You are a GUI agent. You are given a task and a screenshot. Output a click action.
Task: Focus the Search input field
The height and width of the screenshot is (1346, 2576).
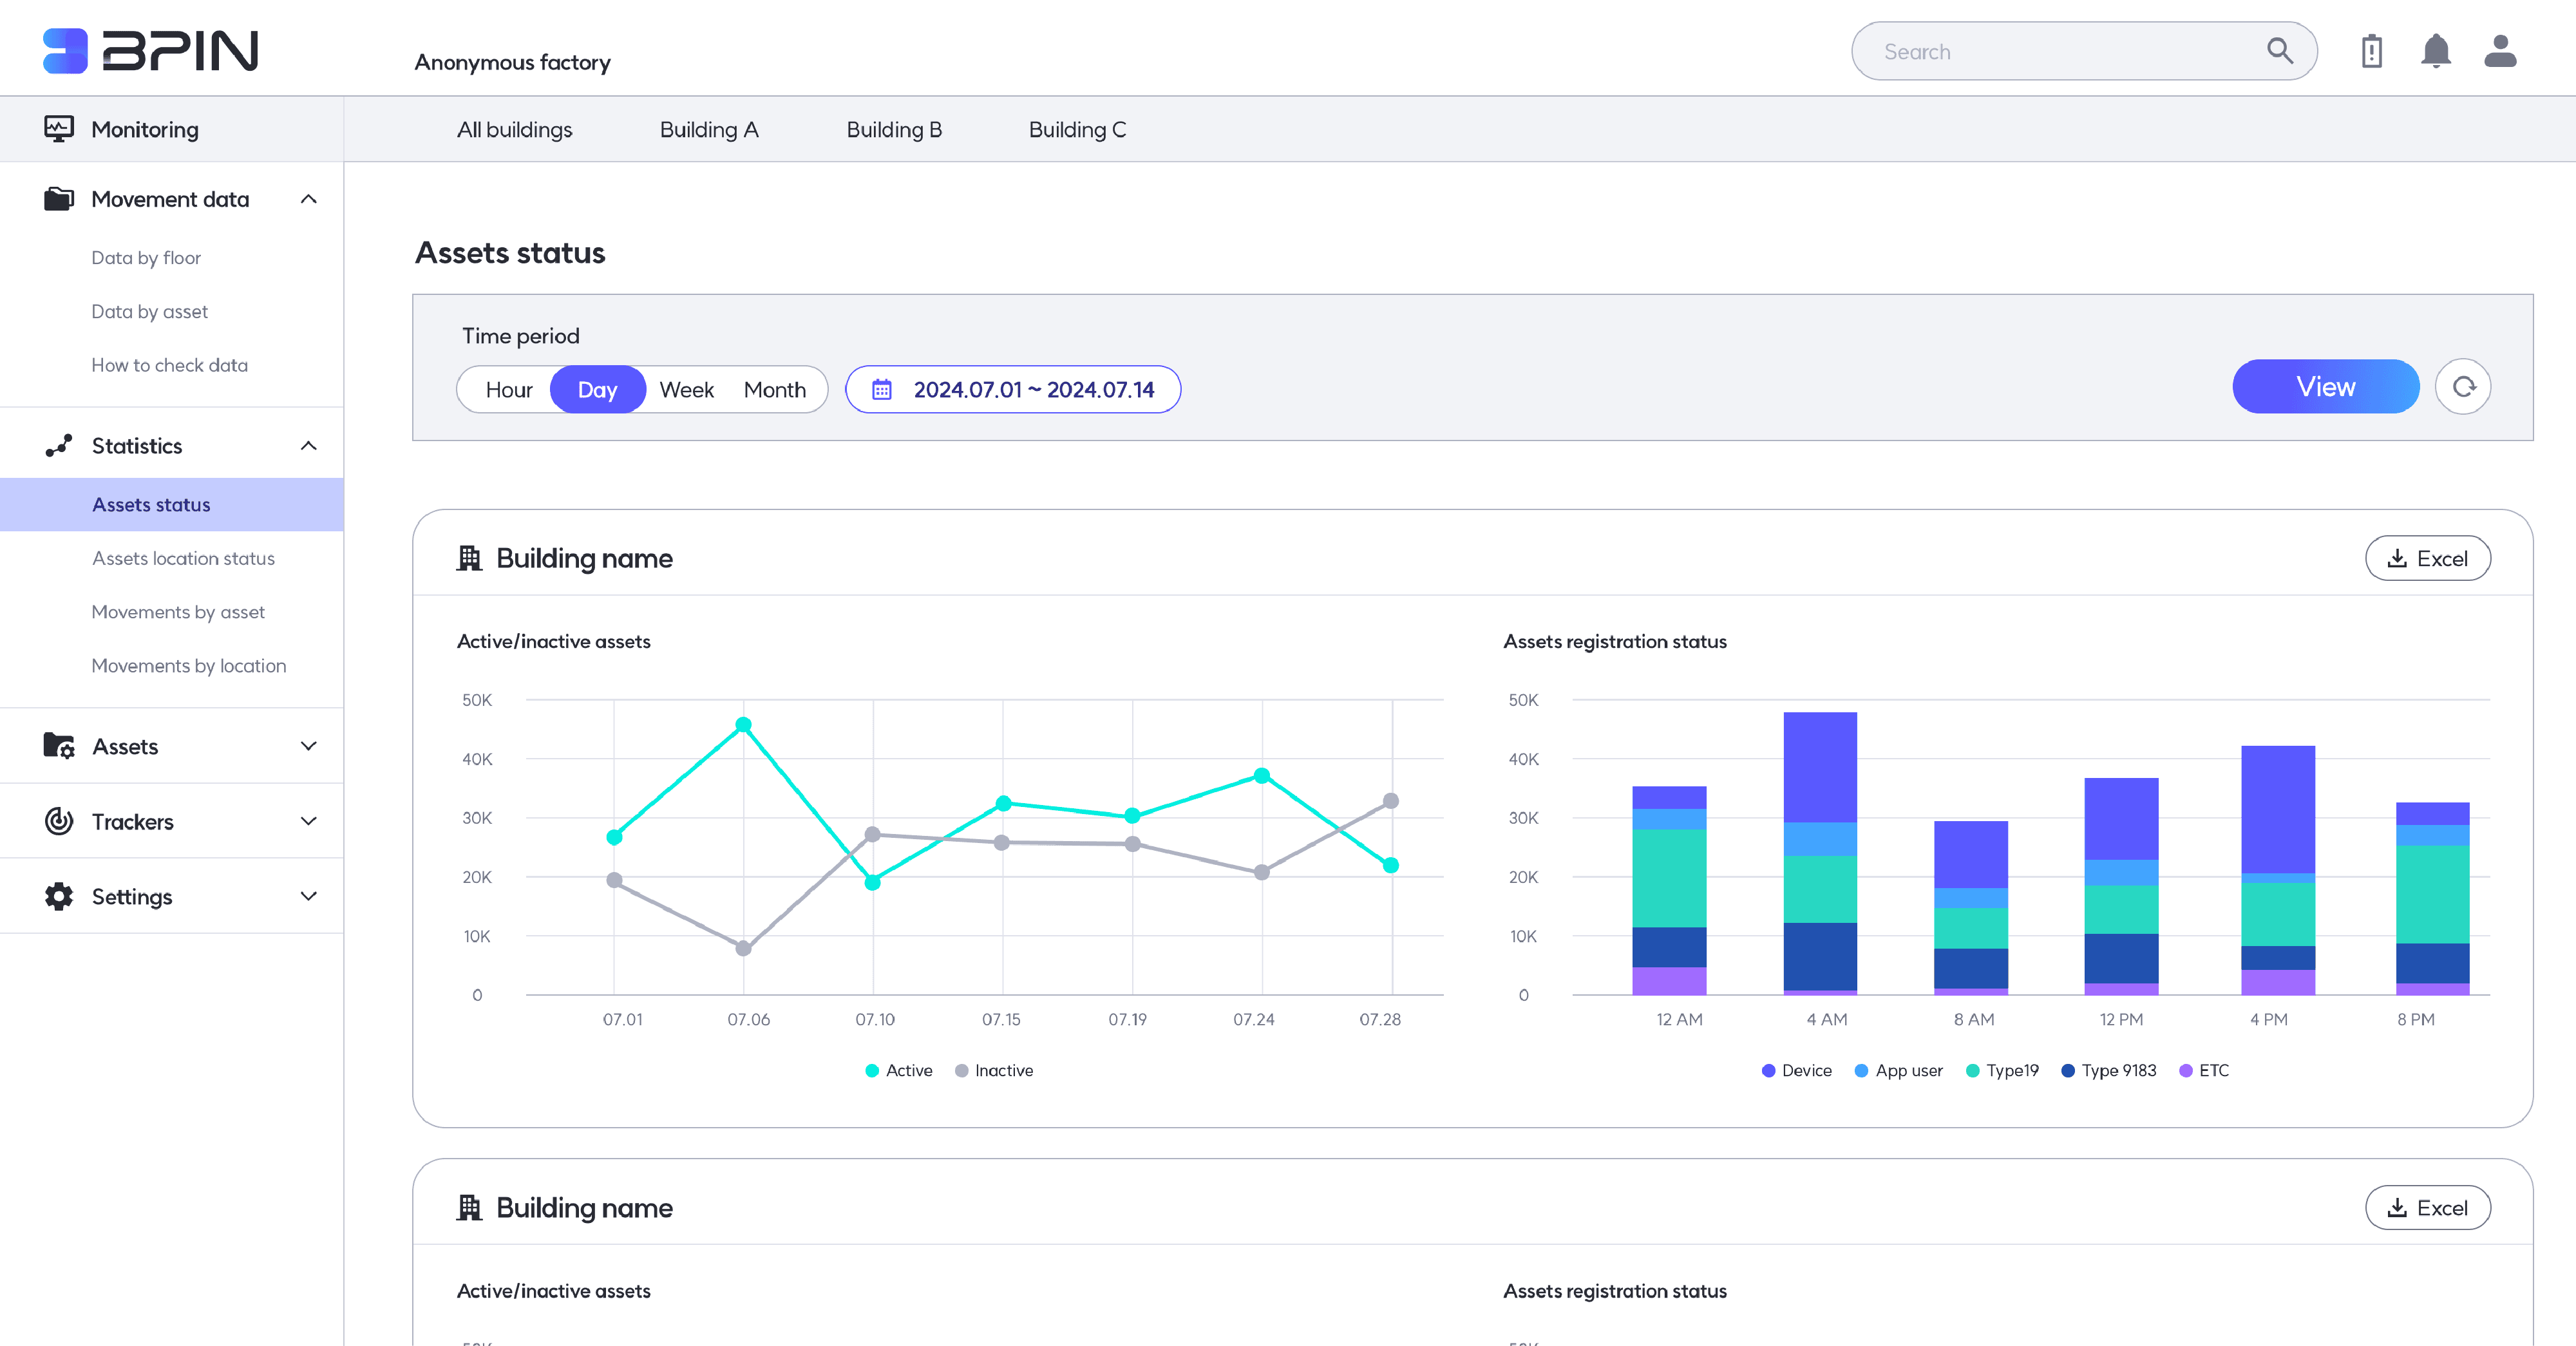(2060, 52)
